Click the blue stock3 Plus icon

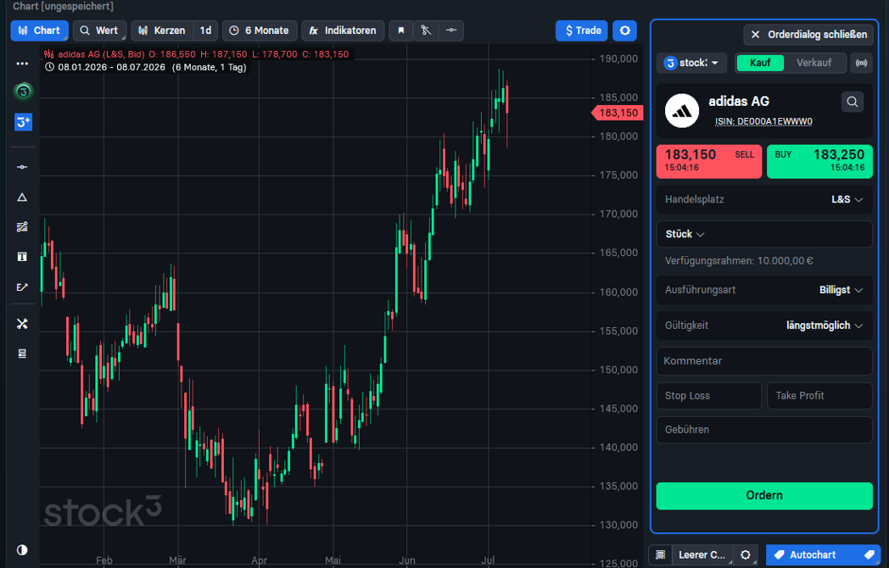point(23,122)
